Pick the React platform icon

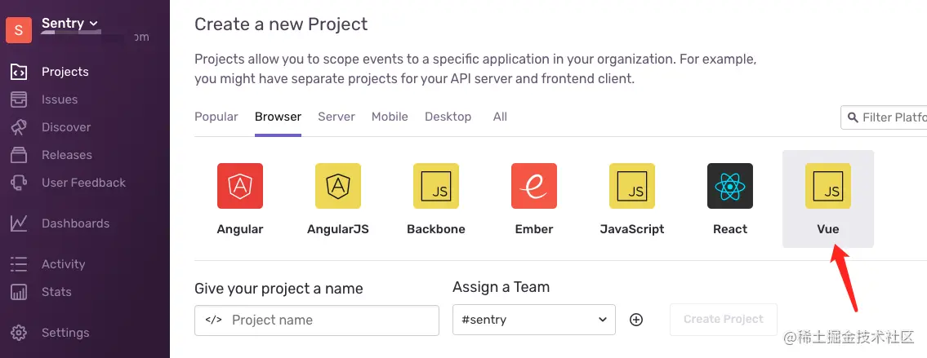(730, 186)
